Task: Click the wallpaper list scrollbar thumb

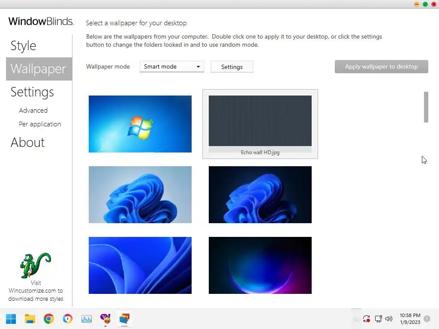Action: (426, 107)
